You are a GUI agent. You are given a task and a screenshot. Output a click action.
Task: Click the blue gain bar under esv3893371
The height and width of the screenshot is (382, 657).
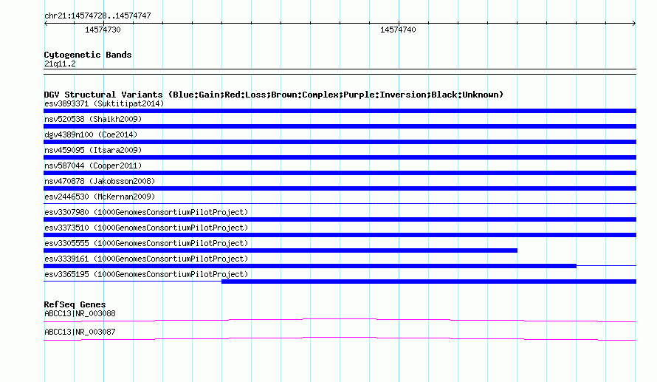tap(340, 111)
